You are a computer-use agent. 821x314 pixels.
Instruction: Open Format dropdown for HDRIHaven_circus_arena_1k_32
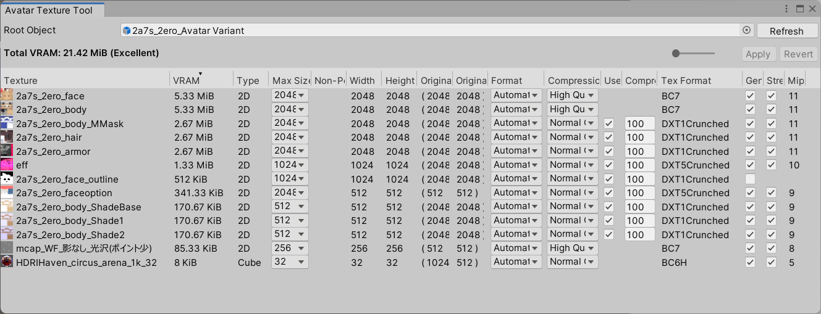point(516,262)
